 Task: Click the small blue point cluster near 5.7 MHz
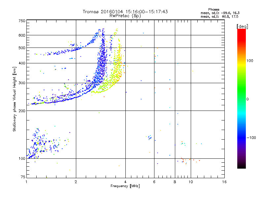tap(150, 138)
